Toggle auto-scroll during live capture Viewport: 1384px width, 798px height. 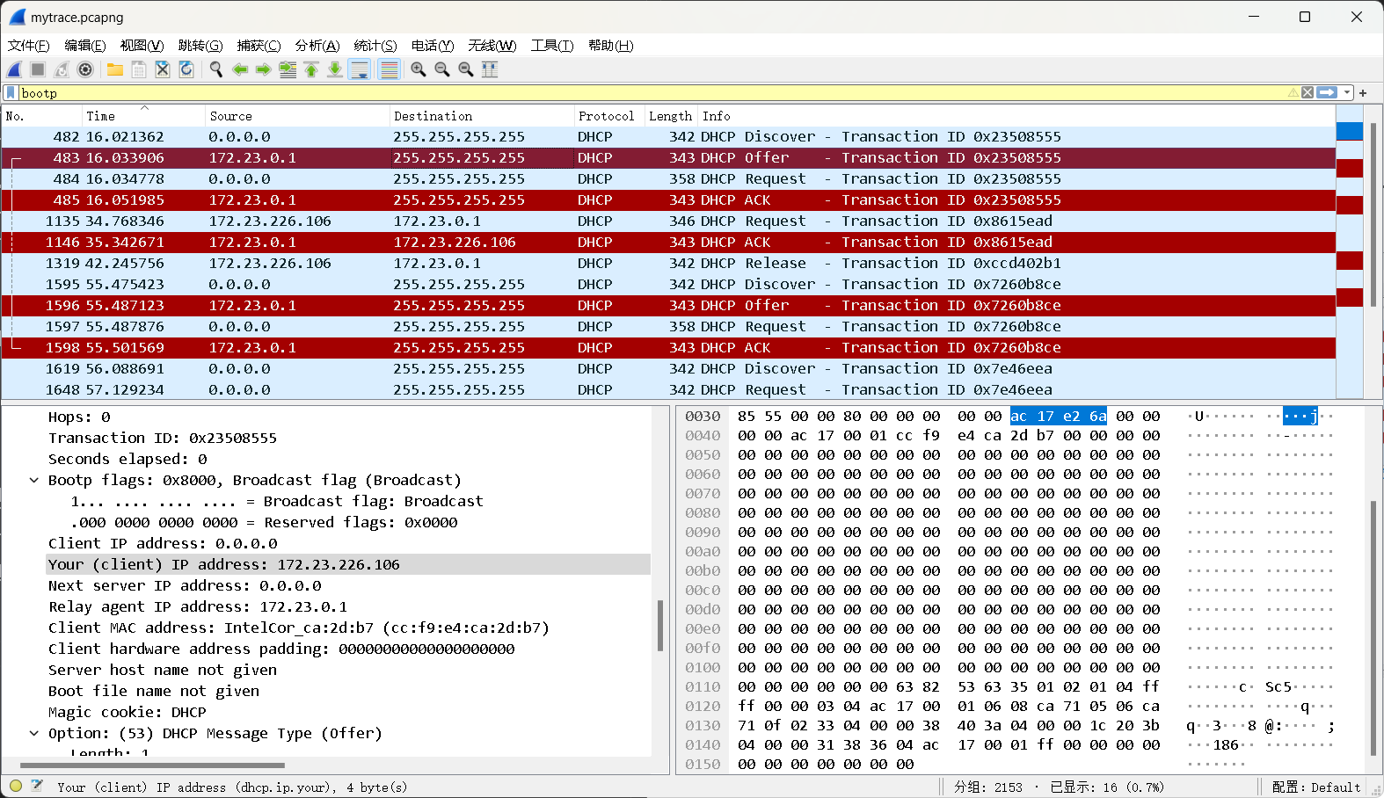tap(359, 69)
